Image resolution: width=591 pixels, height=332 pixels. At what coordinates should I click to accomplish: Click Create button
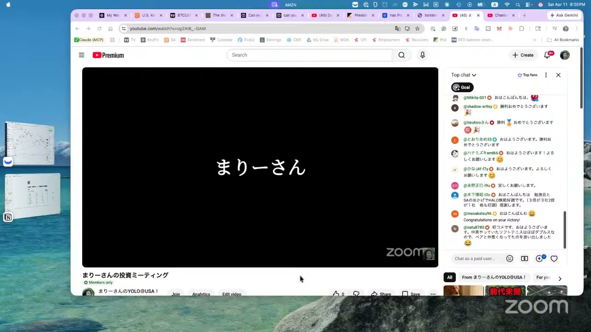523,55
